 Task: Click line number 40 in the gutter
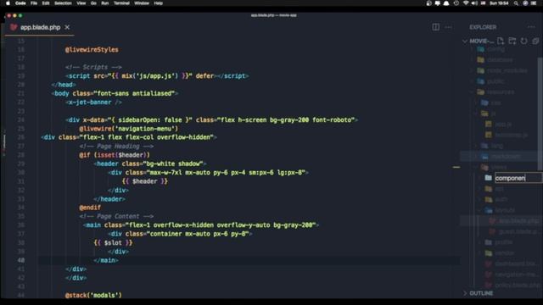tap(20, 260)
